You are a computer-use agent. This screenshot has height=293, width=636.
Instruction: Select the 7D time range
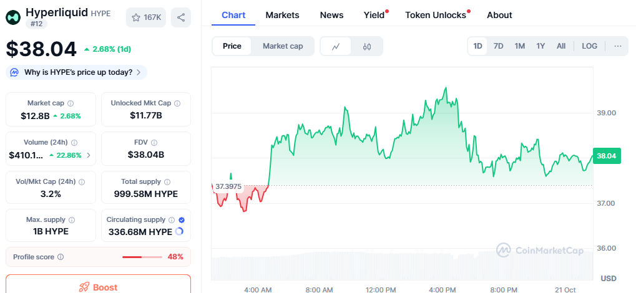coord(499,46)
